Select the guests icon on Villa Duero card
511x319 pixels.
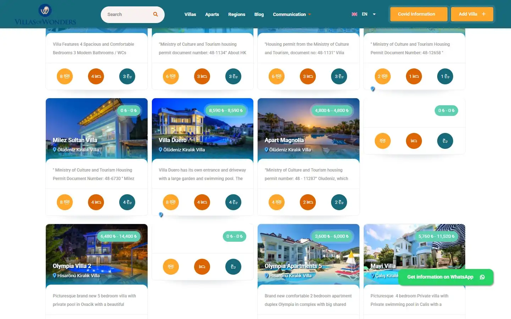(x=171, y=202)
